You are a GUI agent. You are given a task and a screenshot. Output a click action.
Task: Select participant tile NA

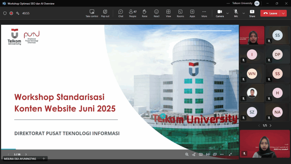point(277,112)
